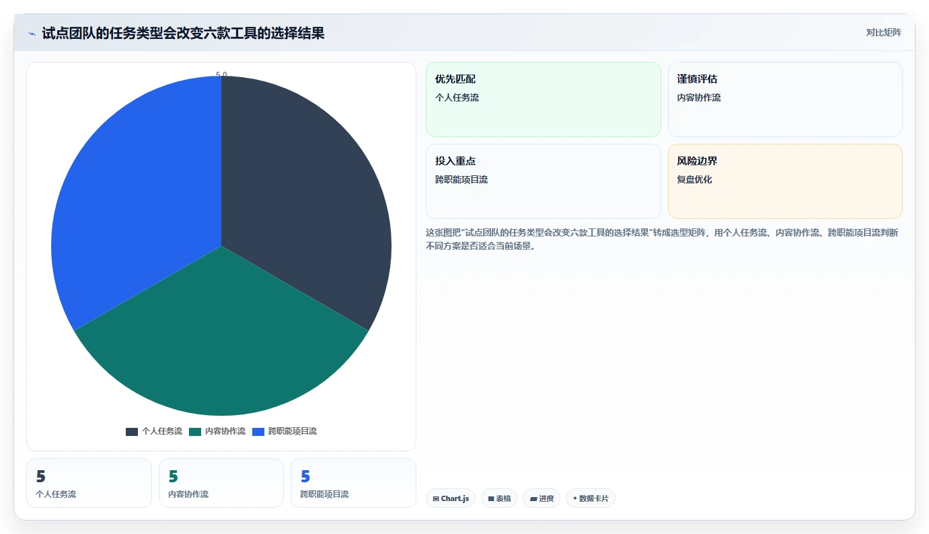Click the 个人任务流 stat card showing 5

click(89, 483)
